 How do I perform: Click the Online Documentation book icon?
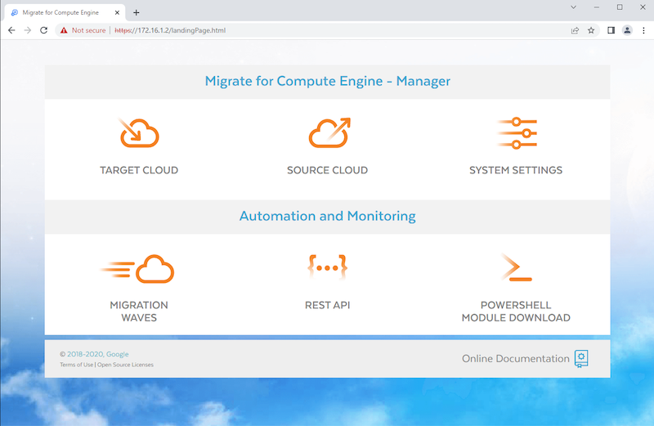point(581,358)
